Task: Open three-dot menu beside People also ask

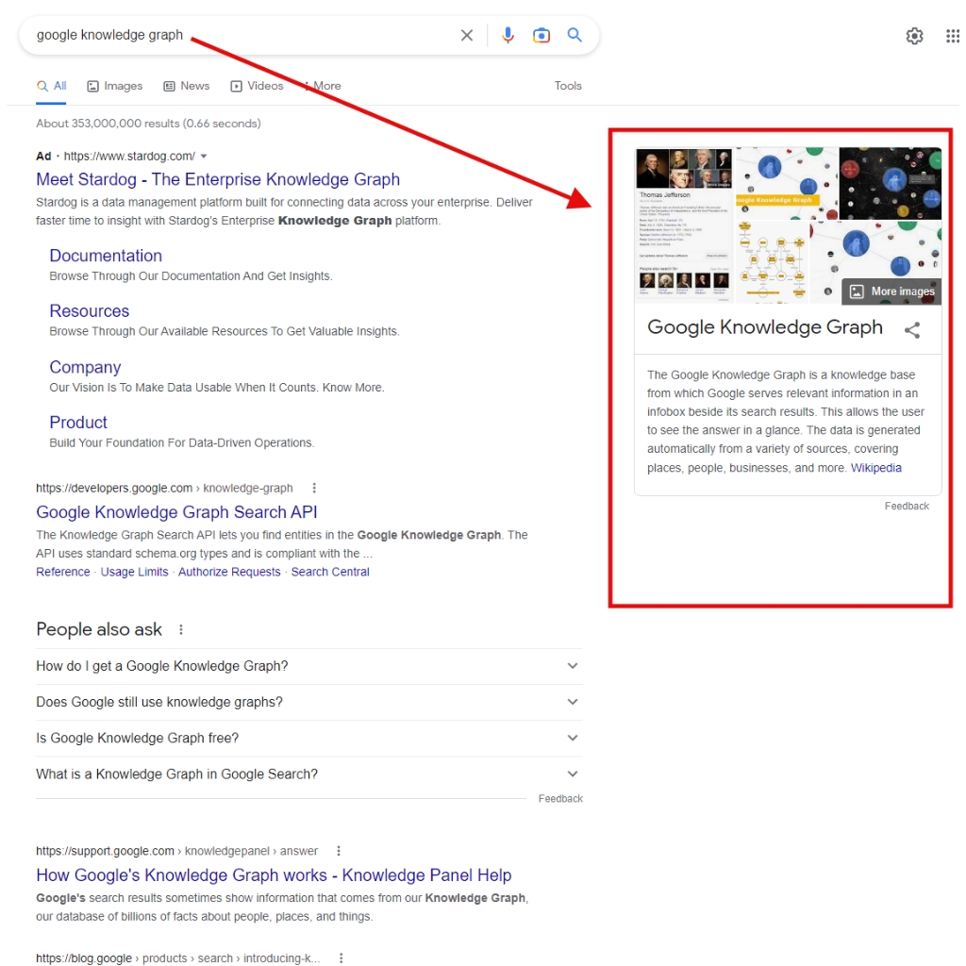Action: tap(180, 629)
